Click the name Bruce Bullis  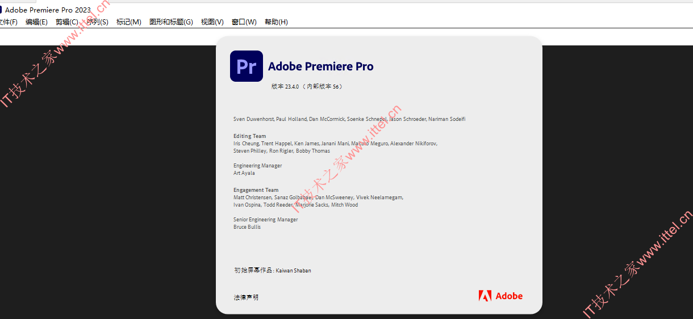247,227
